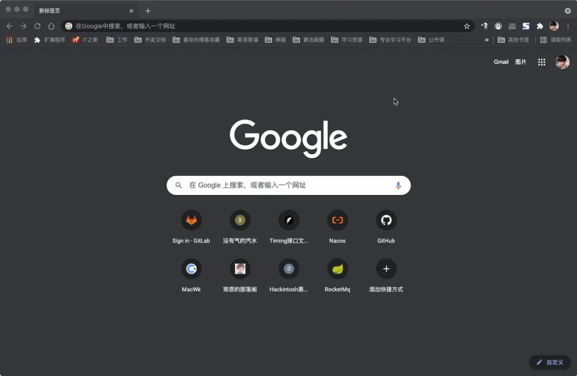The height and width of the screenshot is (376, 577).
Task: Click the voice search microphone icon
Action: 398,185
